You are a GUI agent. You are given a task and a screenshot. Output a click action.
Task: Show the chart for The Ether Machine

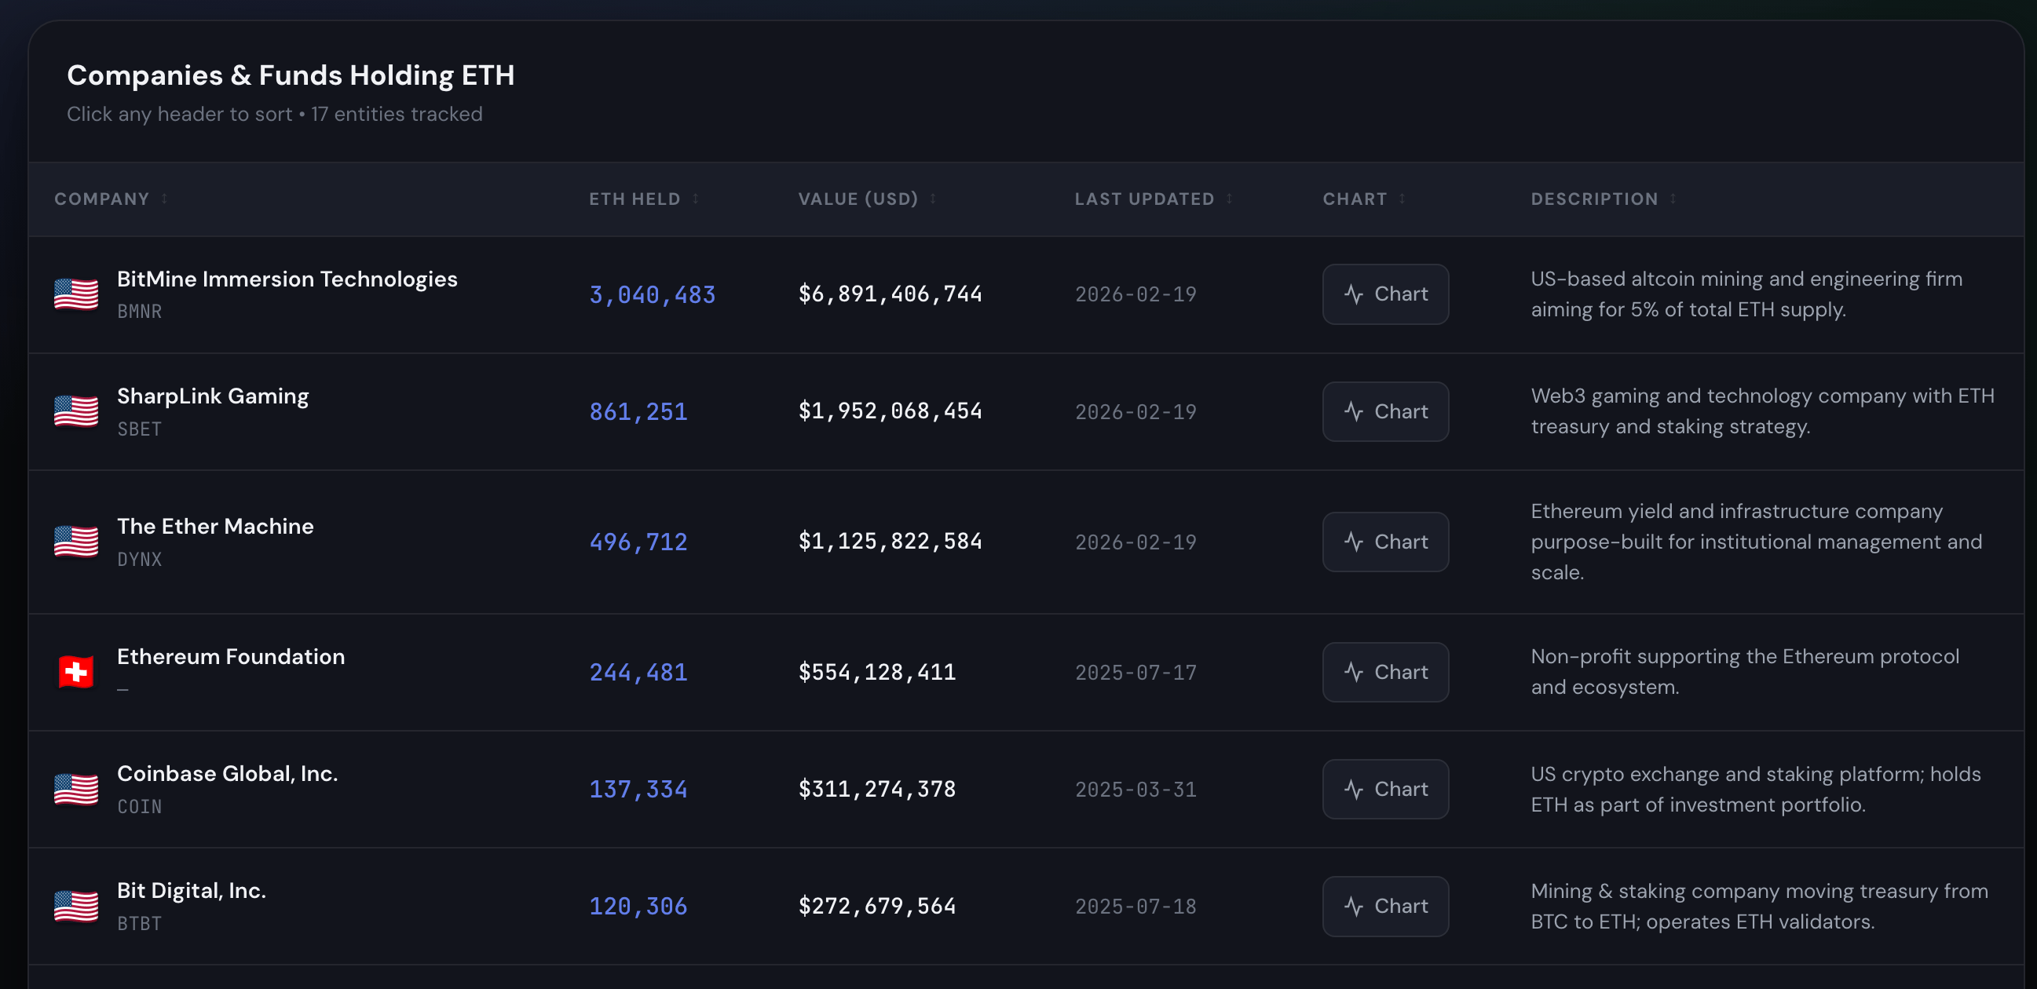1385,542
